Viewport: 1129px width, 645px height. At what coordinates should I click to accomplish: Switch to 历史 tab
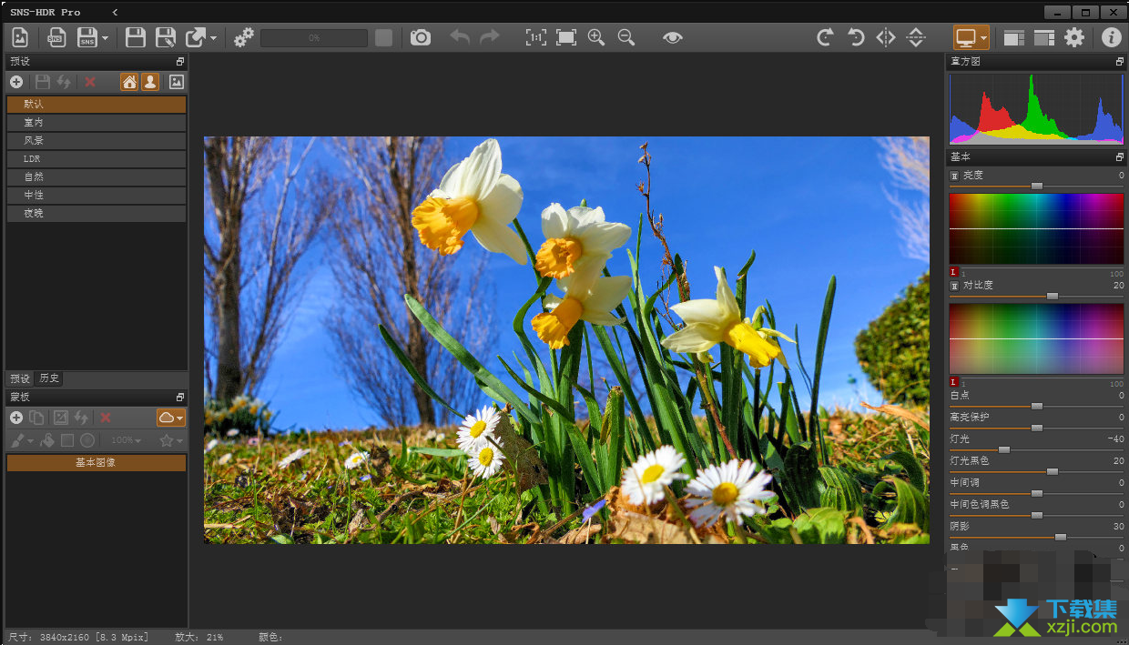(49, 378)
